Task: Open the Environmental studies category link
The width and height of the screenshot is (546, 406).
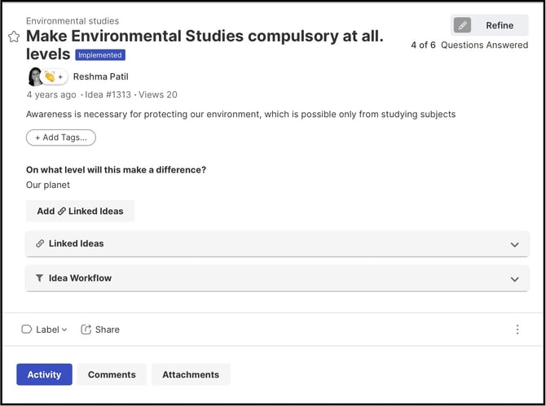Action: pos(73,21)
